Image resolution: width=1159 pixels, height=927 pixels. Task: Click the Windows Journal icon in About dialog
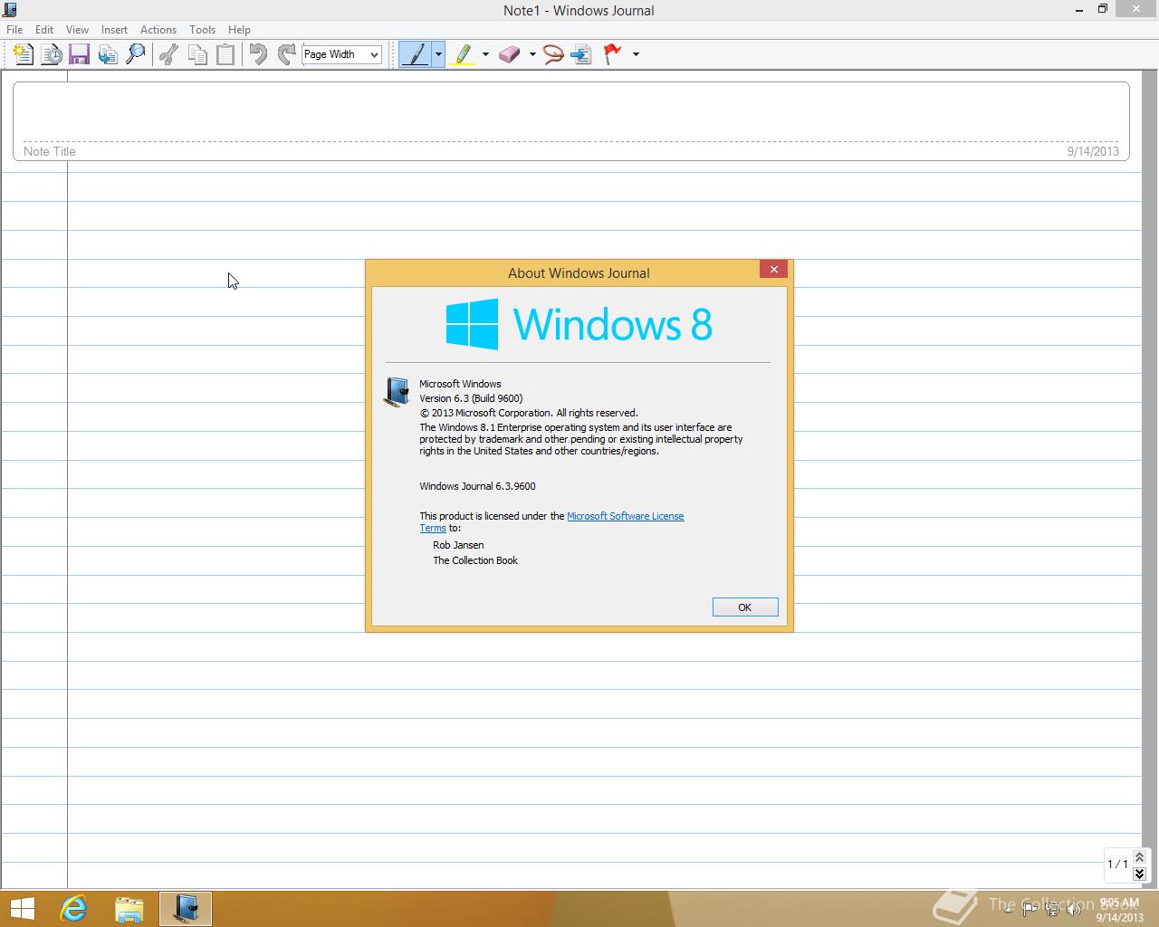[398, 392]
